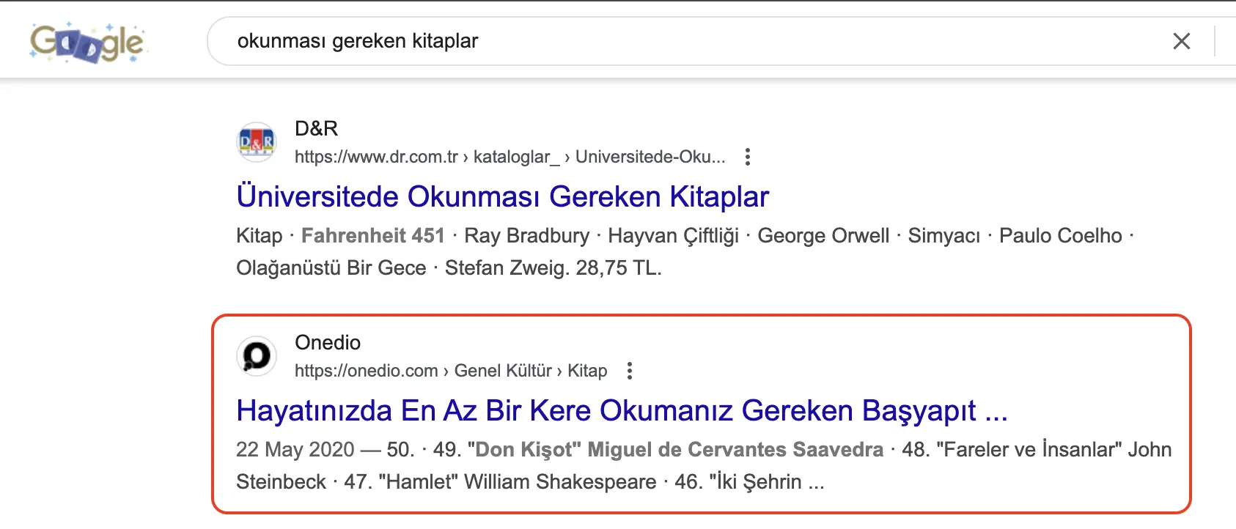Viewport: 1236px width, 529px height.
Task: Open the D&R site favicon
Action: pos(257,141)
